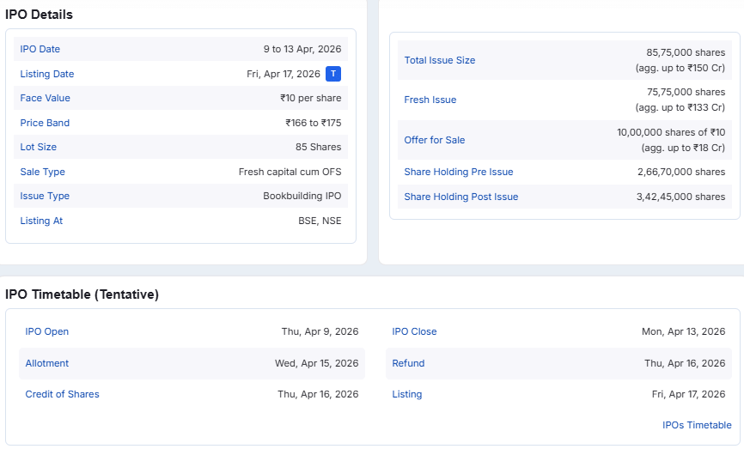Open the Listing At label link
The width and height of the screenshot is (744, 449).
(41, 221)
